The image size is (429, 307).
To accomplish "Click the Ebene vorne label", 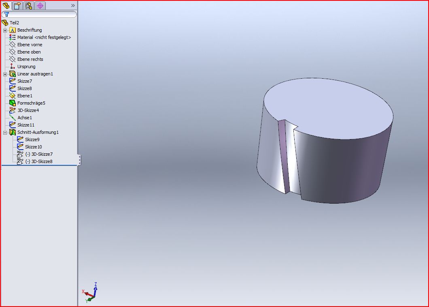I will point(30,44).
